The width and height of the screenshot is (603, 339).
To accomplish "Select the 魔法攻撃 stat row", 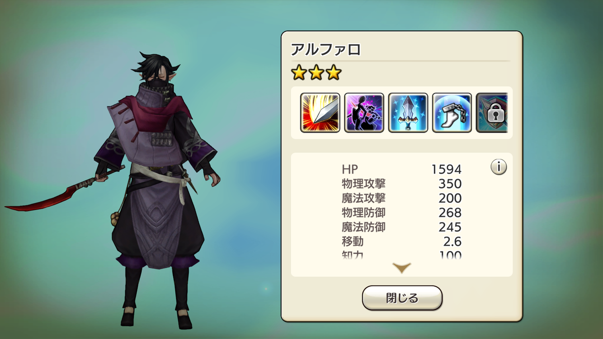I will tap(402, 198).
